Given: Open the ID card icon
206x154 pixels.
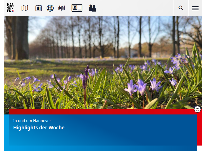Looking at the screenshot, I should coord(77,8).
